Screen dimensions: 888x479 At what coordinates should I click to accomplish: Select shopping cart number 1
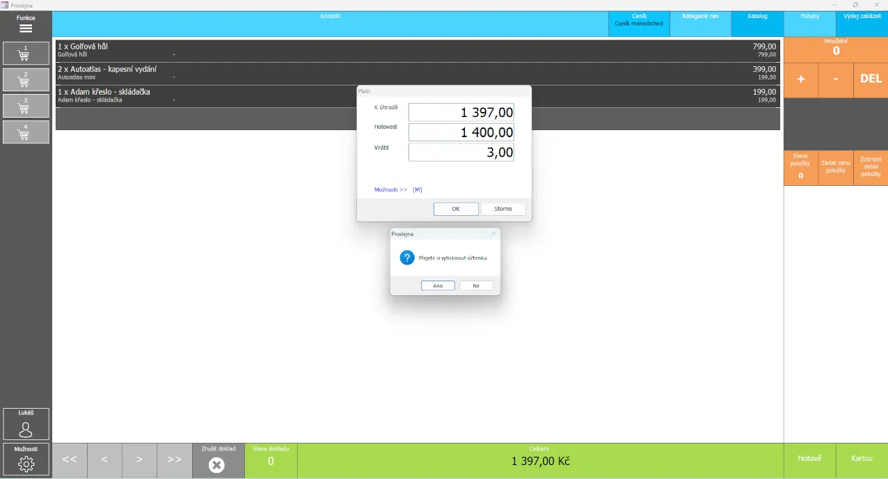26,54
